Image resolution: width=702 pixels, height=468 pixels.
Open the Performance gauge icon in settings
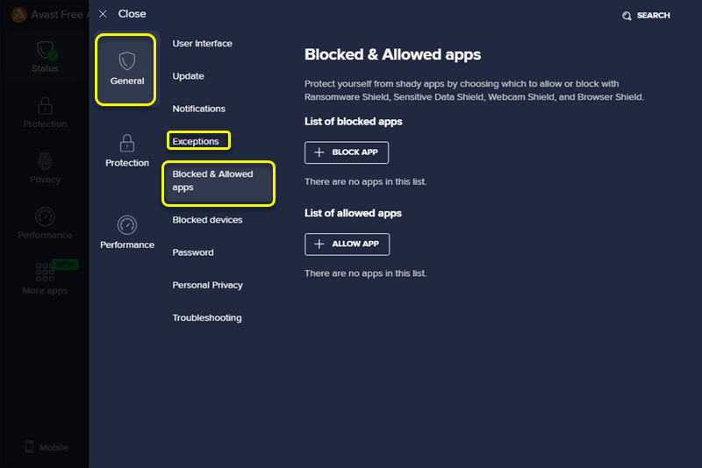(x=127, y=225)
